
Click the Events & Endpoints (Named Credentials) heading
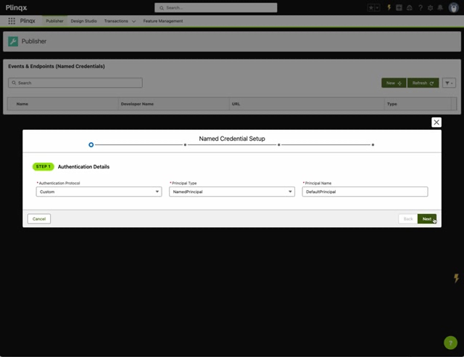57,66
